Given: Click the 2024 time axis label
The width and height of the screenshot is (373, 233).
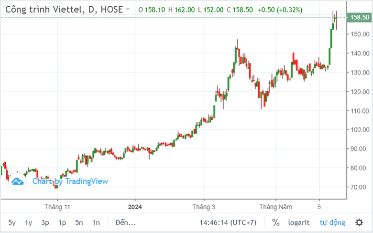Looking at the screenshot, I should pyautogui.click(x=135, y=207).
